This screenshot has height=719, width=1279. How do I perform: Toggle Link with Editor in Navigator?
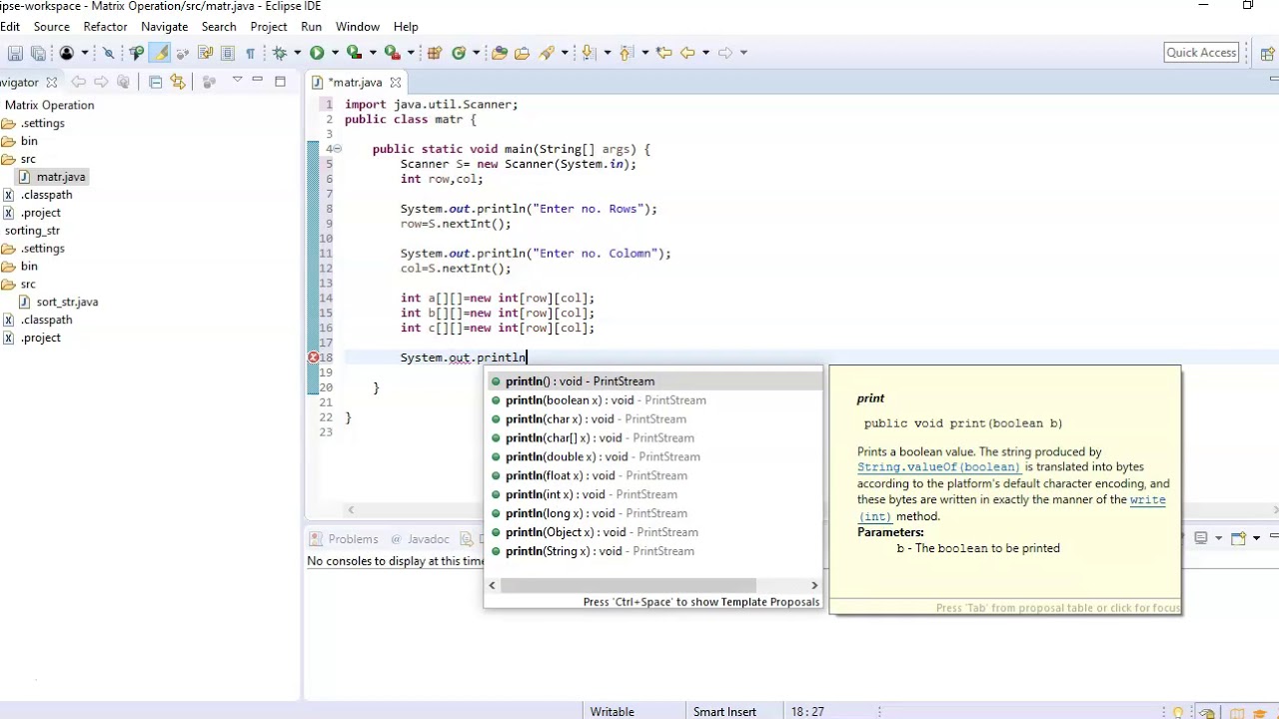178,82
